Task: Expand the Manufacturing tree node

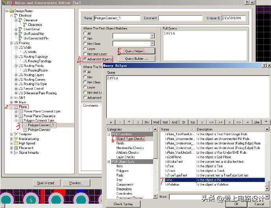Action: (11, 139)
